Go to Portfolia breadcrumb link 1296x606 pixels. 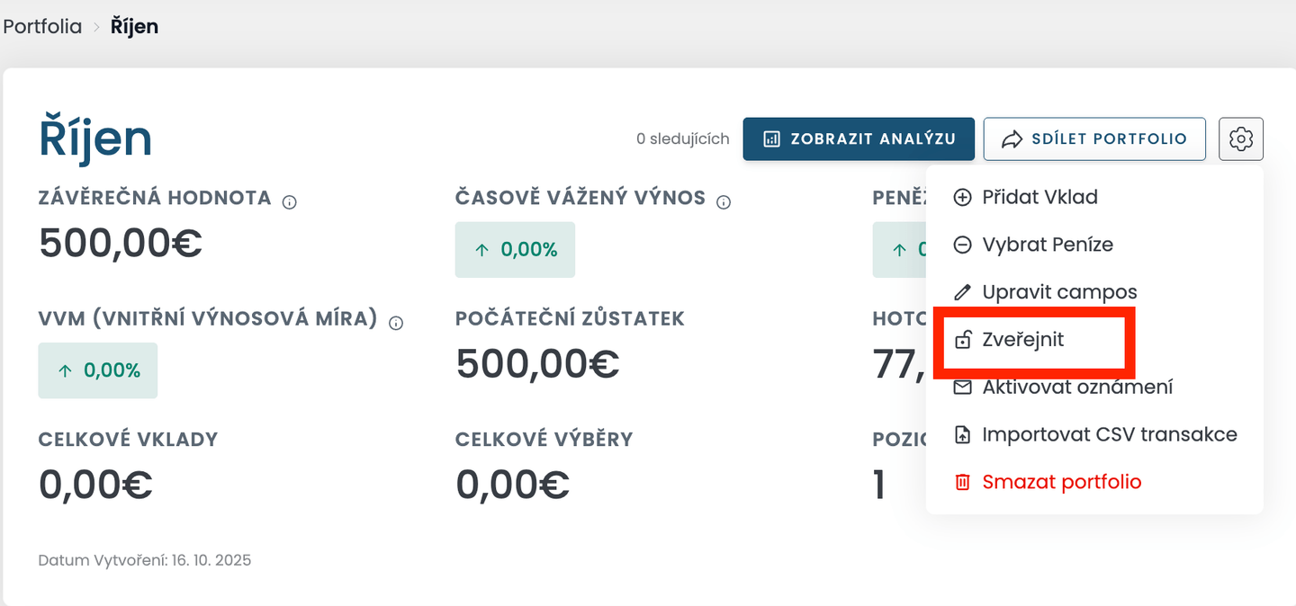[x=42, y=26]
